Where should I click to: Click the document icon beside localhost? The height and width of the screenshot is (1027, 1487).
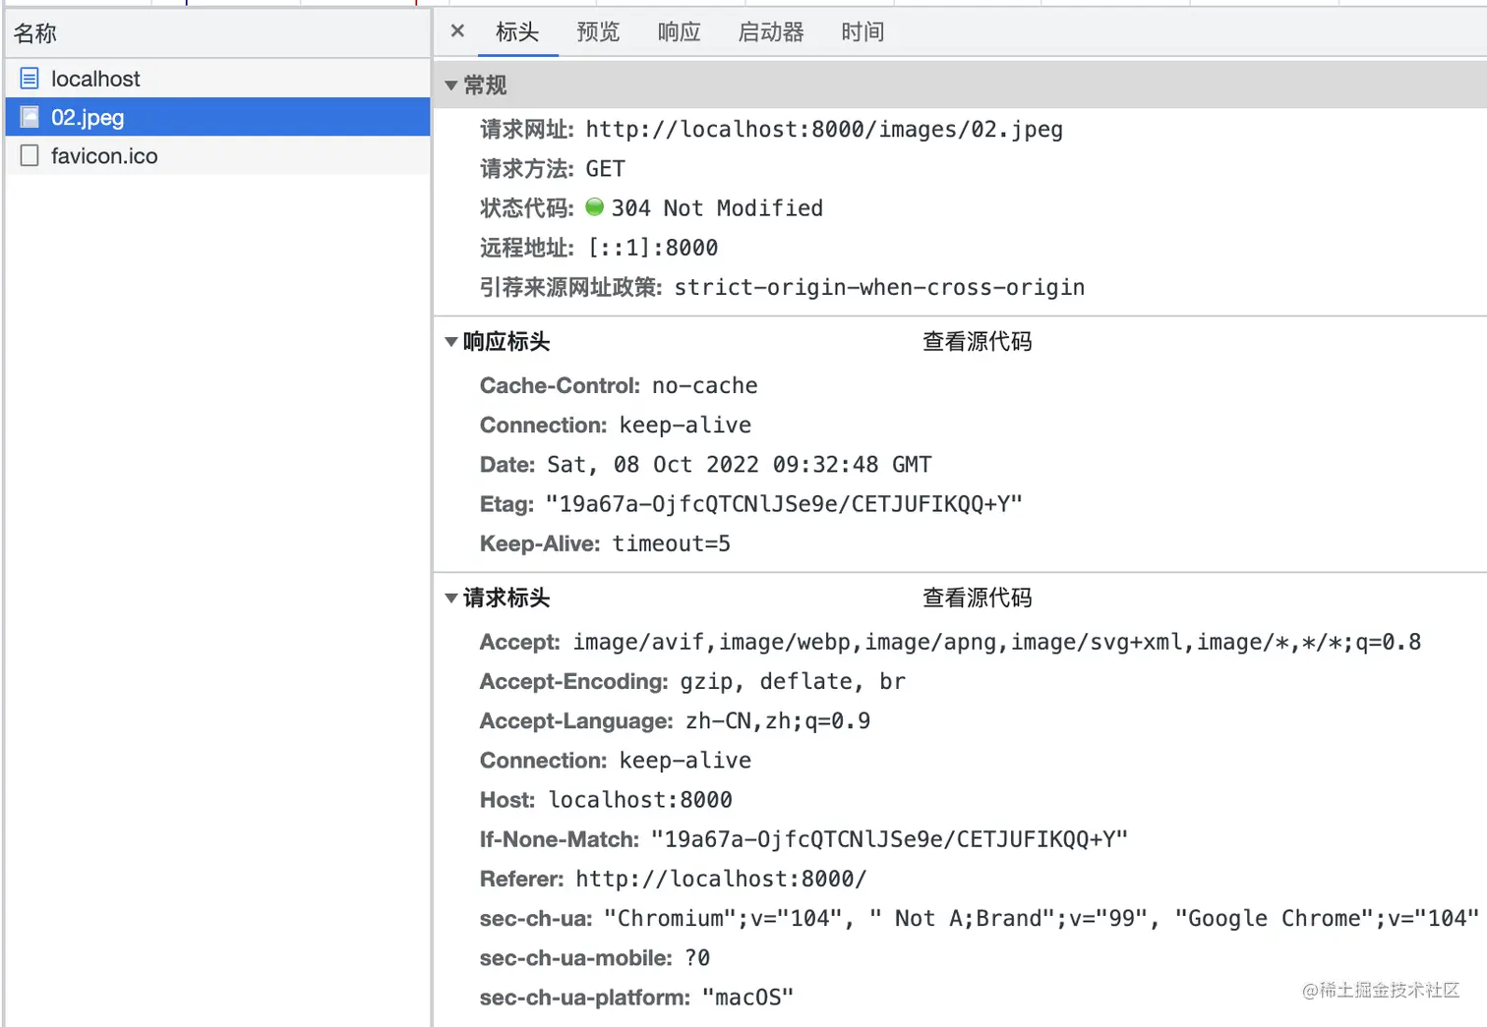(x=30, y=79)
